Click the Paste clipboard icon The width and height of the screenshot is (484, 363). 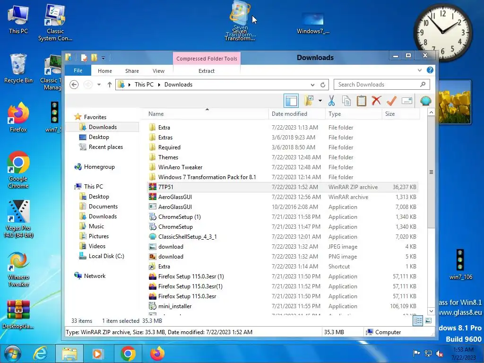362,101
